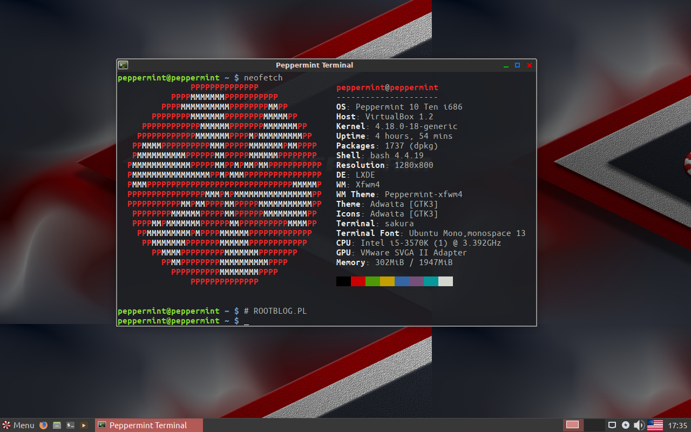Image resolution: width=691 pixels, height=432 pixels.
Task: Click the WM: Xfwm4 line
Action: click(358, 185)
